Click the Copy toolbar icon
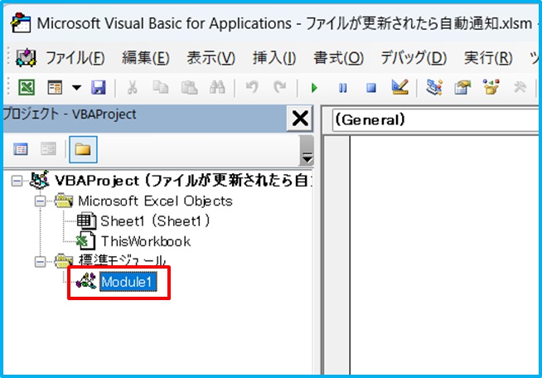Screen dimensions: 542x378 [161, 88]
